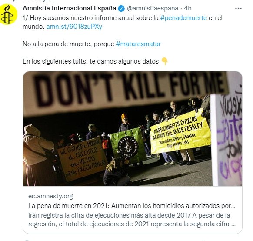253x241 pixels.
Task: Click the line En los siguientes tuits
Action: [x=91, y=61]
